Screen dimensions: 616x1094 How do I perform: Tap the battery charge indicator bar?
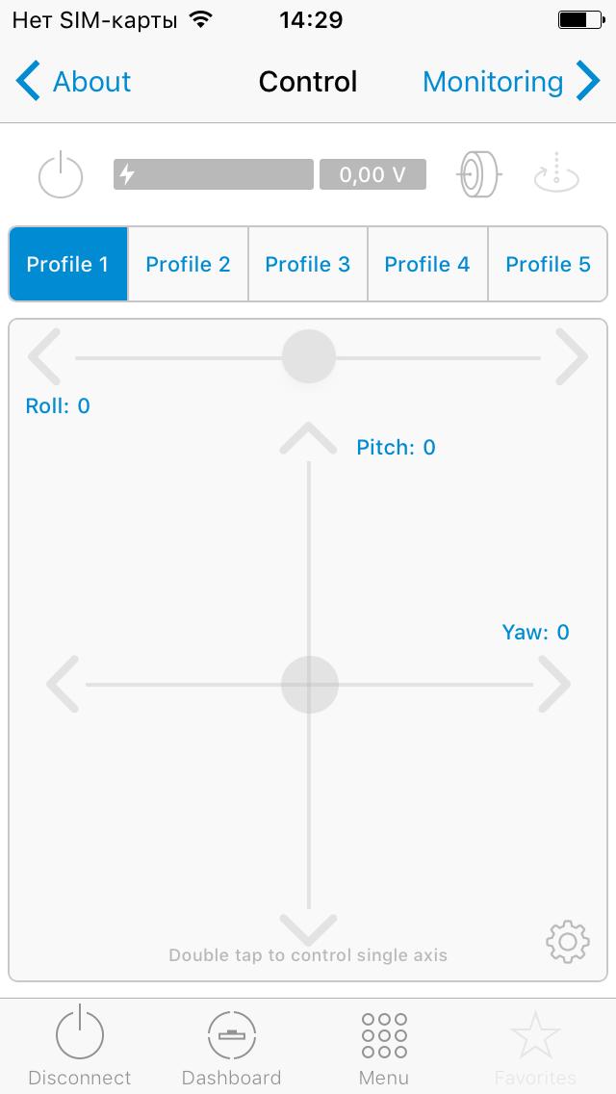click(214, 174)
